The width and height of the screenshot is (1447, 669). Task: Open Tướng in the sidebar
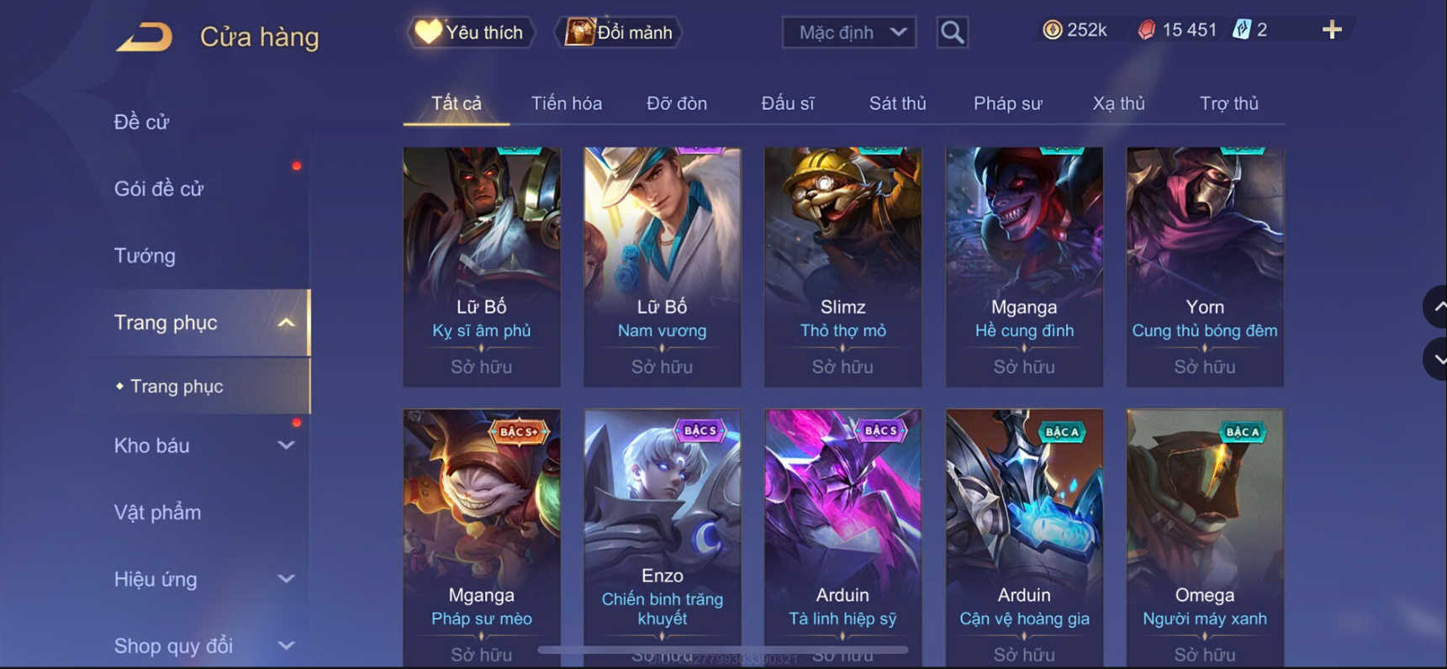145,255
